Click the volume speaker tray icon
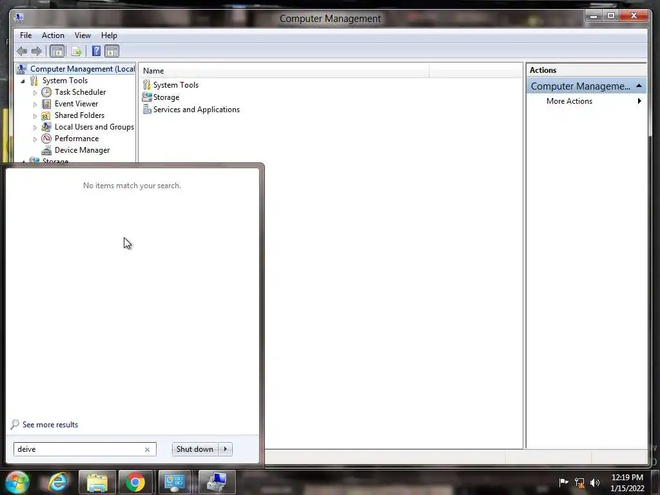Viewport: 660px width, 495px height. click(x=595, y=482)
